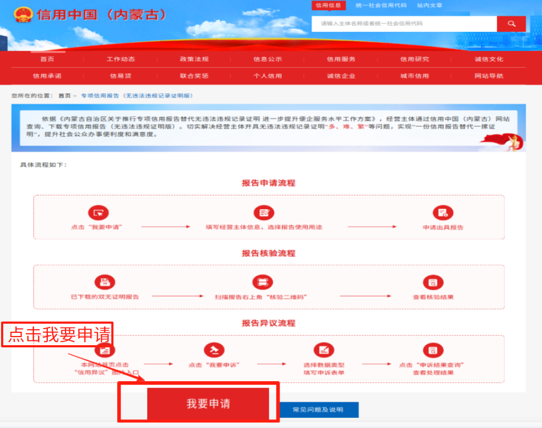Click the red search magnifier button

511,24
